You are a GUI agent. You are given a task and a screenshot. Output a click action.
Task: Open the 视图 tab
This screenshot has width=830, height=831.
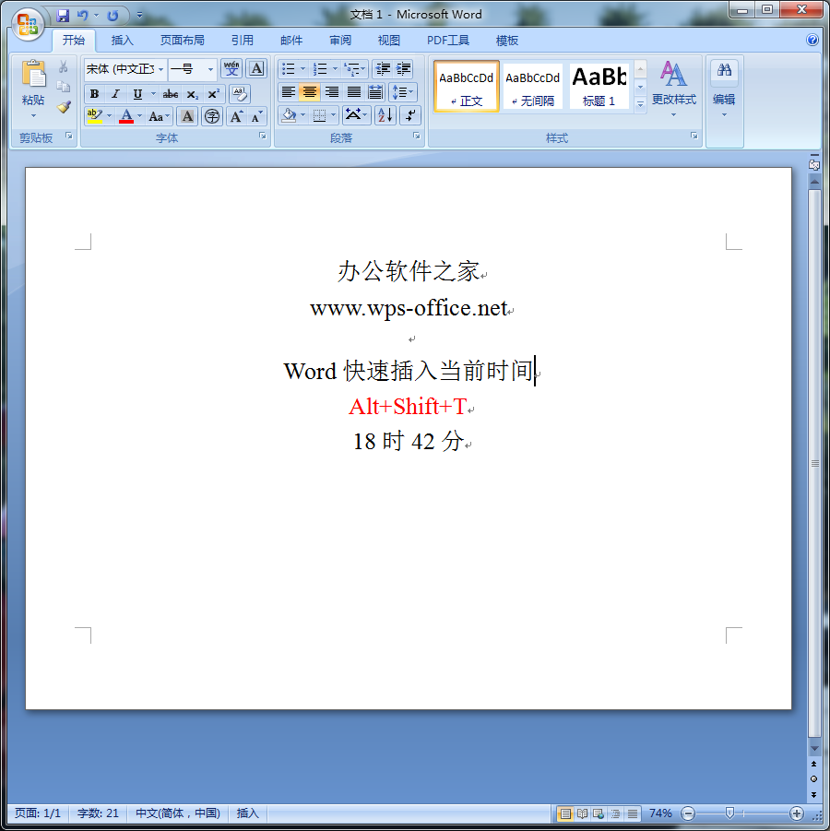pos(388,41)
